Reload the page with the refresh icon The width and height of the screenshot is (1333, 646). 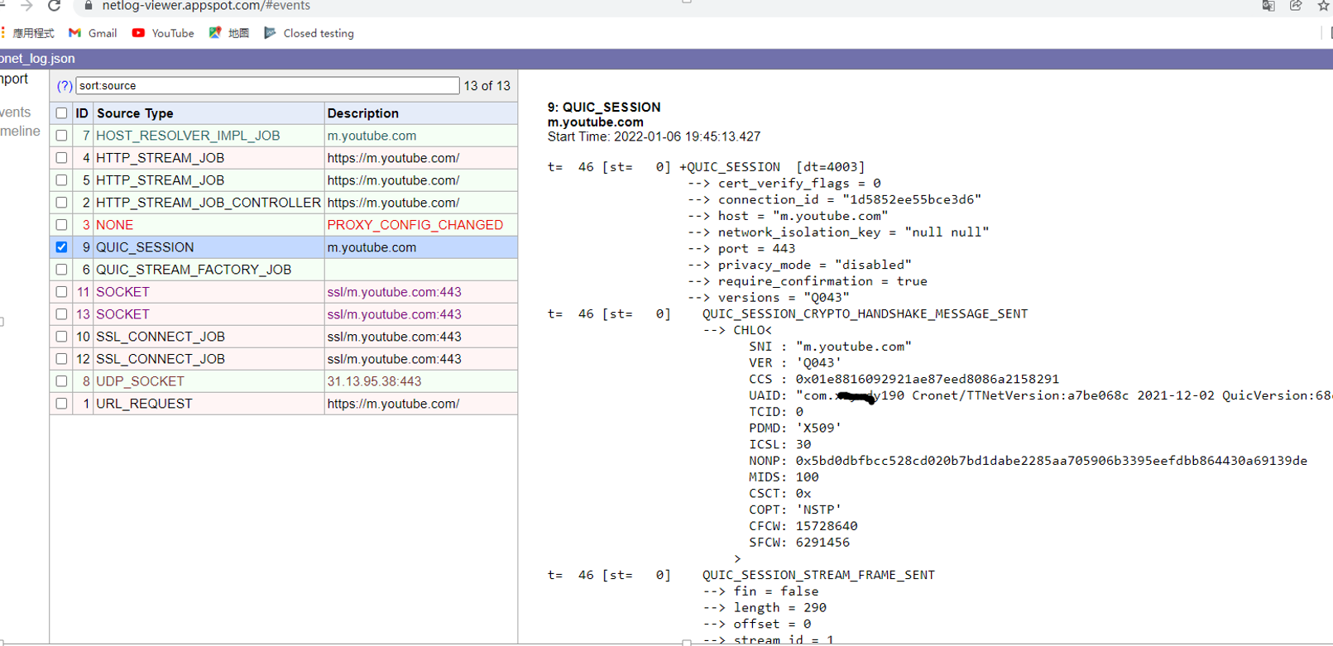click(55, 6)
